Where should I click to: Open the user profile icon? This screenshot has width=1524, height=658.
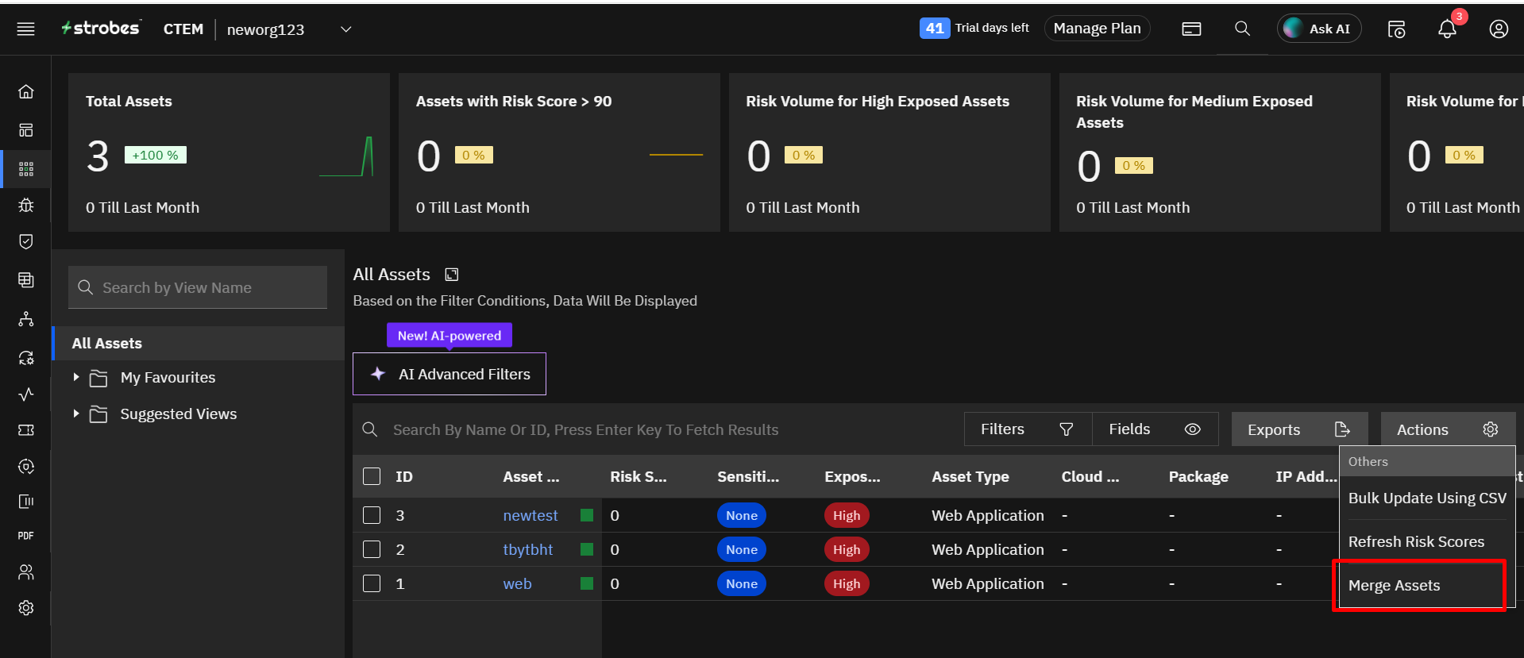(1498, 29)
